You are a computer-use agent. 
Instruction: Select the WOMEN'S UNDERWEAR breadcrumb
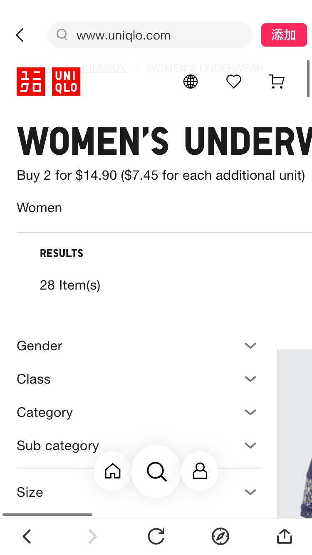coord(205,68)
